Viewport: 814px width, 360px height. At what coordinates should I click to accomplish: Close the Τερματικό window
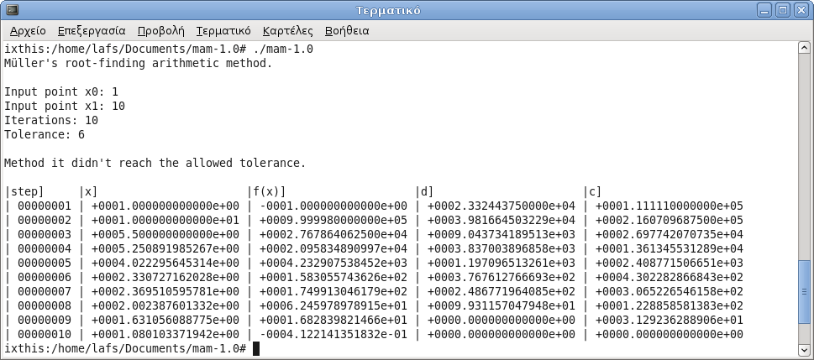[x=800, y=11]
